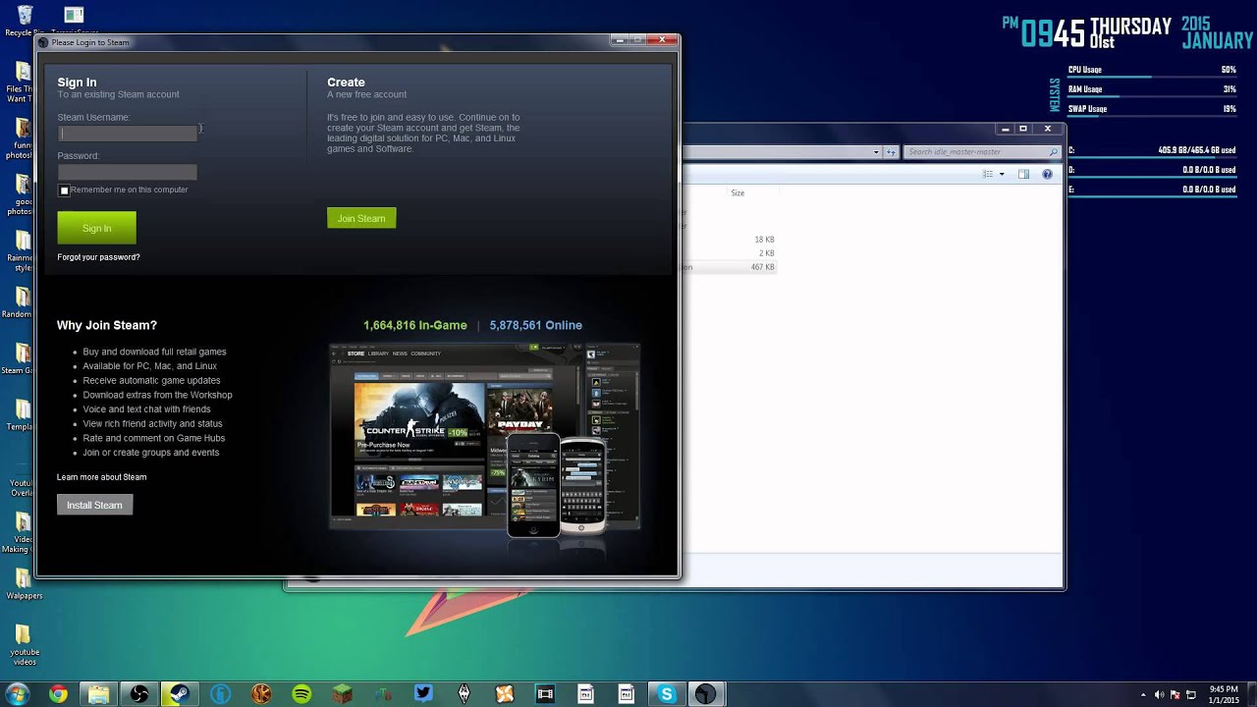Check Remember me on this computer
Screen dimensions: 1257x707
(x=65, y=190)
